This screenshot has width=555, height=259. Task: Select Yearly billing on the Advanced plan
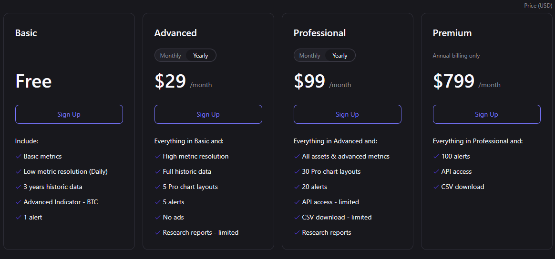201,56
